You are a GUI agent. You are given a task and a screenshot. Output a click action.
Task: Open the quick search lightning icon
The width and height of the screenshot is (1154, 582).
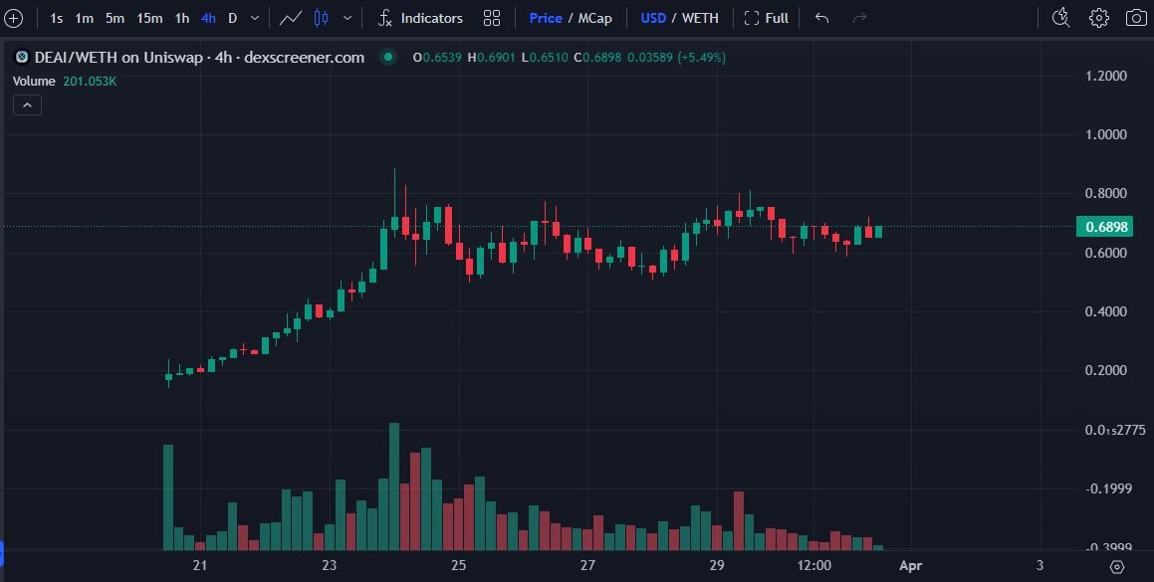[x=1060, y=18]
